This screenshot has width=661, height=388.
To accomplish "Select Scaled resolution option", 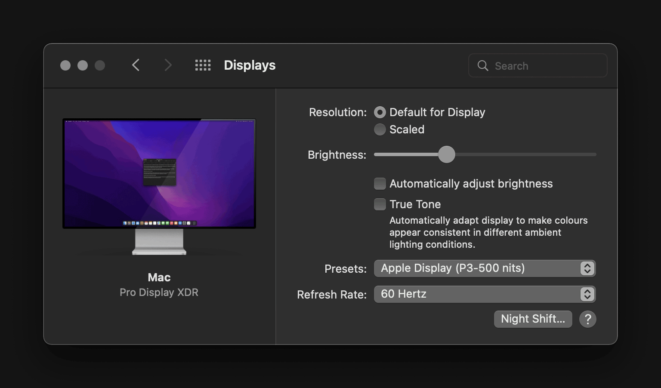I will point(380,129).
